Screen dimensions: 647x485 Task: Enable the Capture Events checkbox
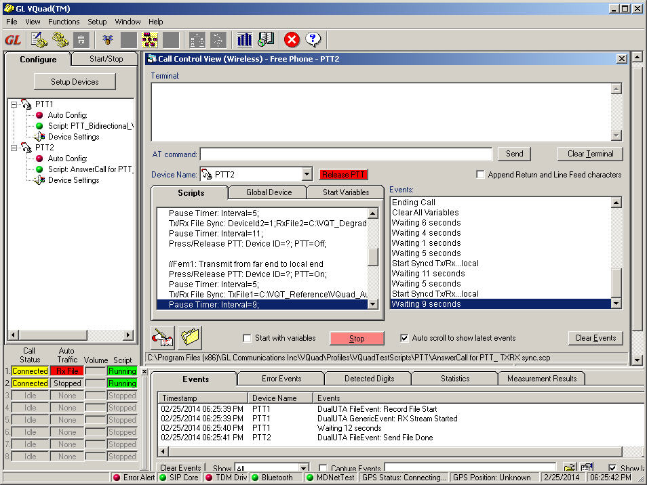(x=323, y=468)
